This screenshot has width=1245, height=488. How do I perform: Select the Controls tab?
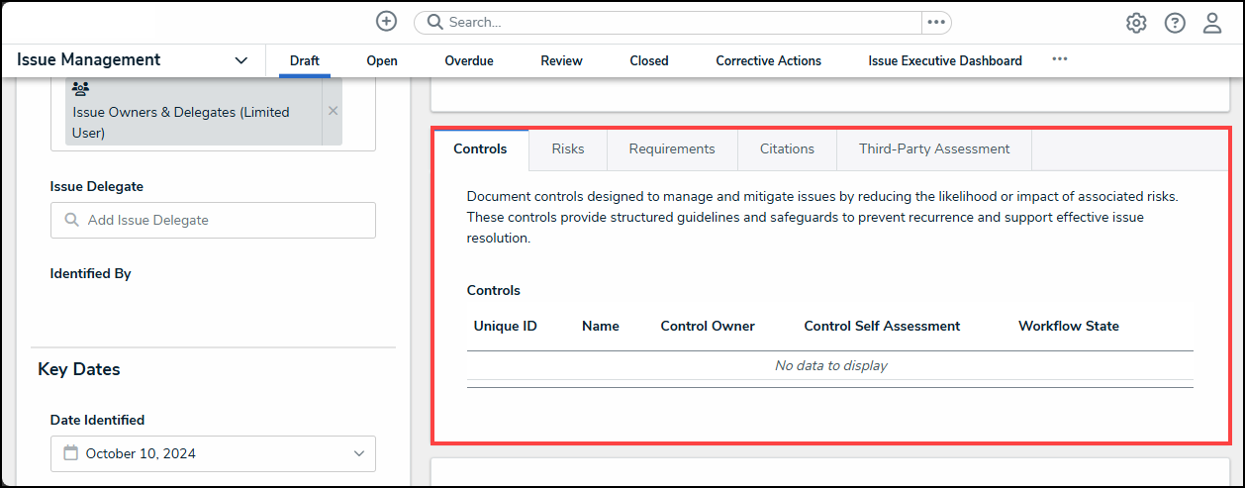click(480, 148)
